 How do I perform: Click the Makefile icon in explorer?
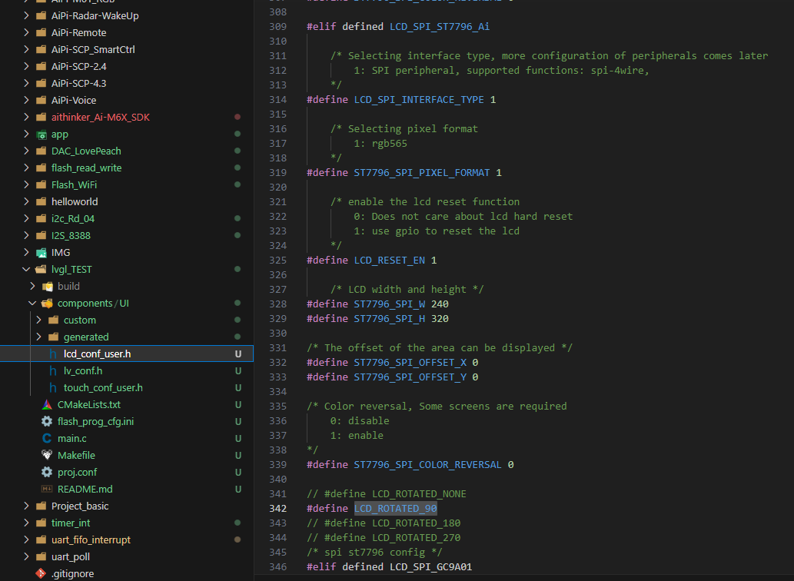(47, 455)
